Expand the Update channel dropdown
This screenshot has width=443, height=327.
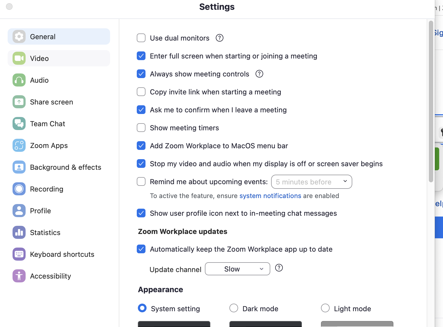(237, 269)
